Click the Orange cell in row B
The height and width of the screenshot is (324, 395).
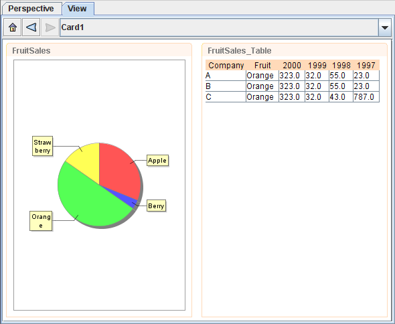262,86
